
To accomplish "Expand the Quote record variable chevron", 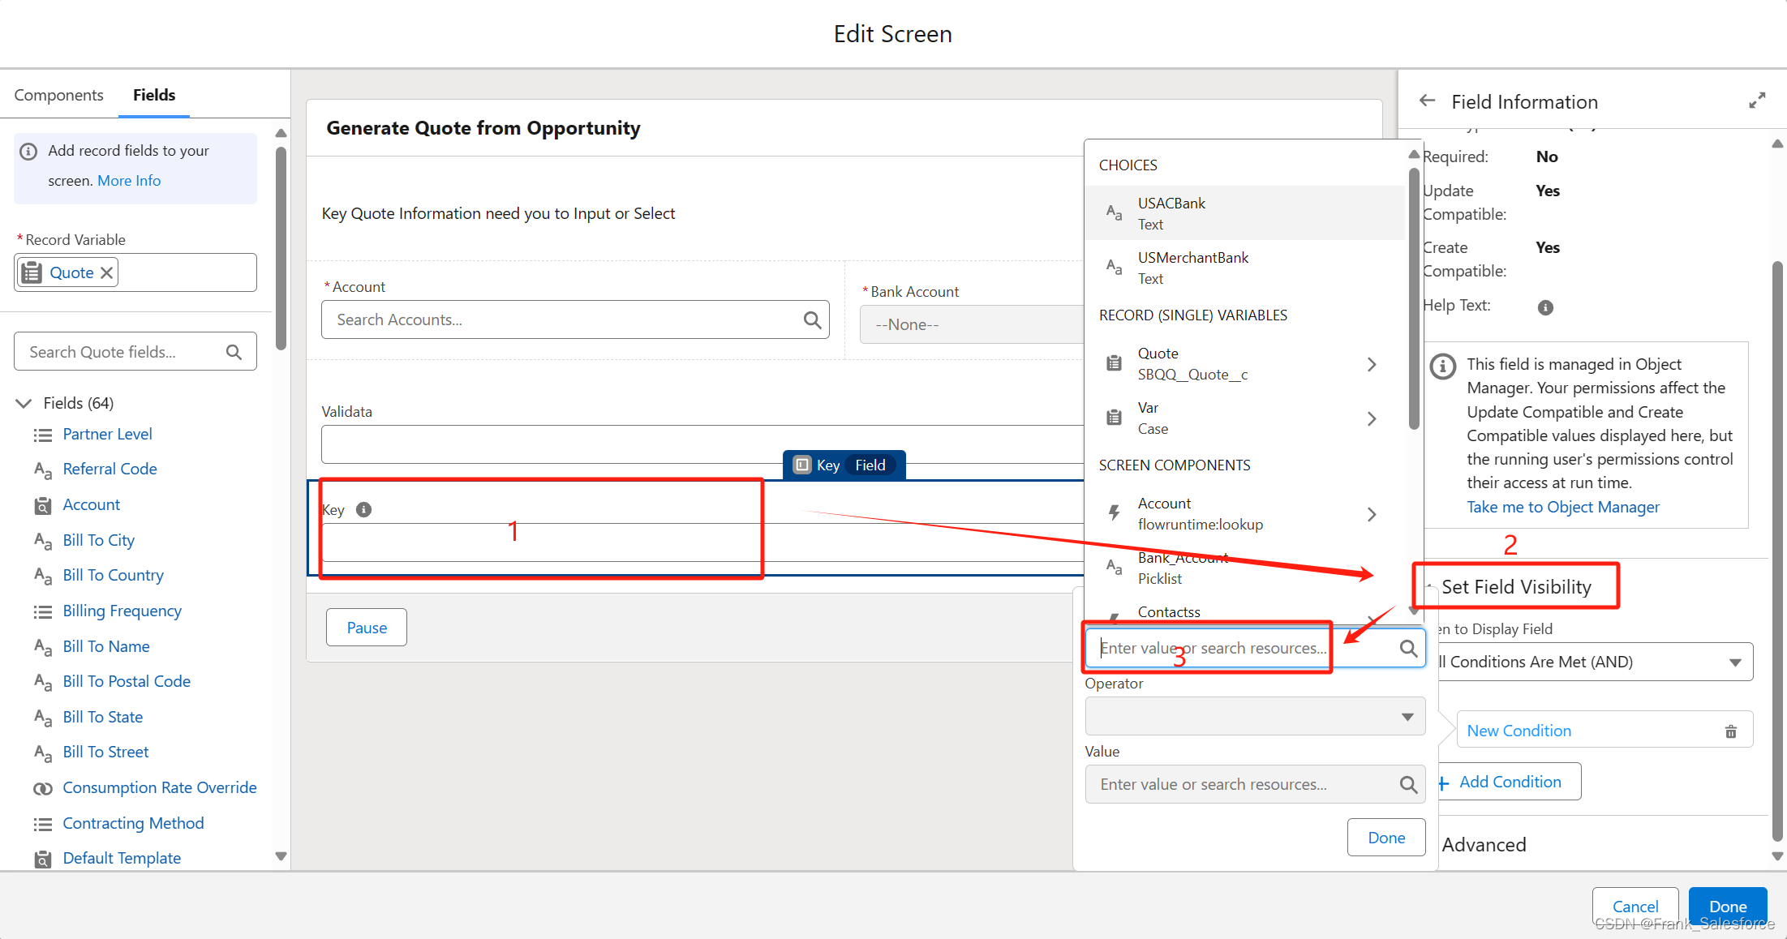I will (x=1372, y=364).
